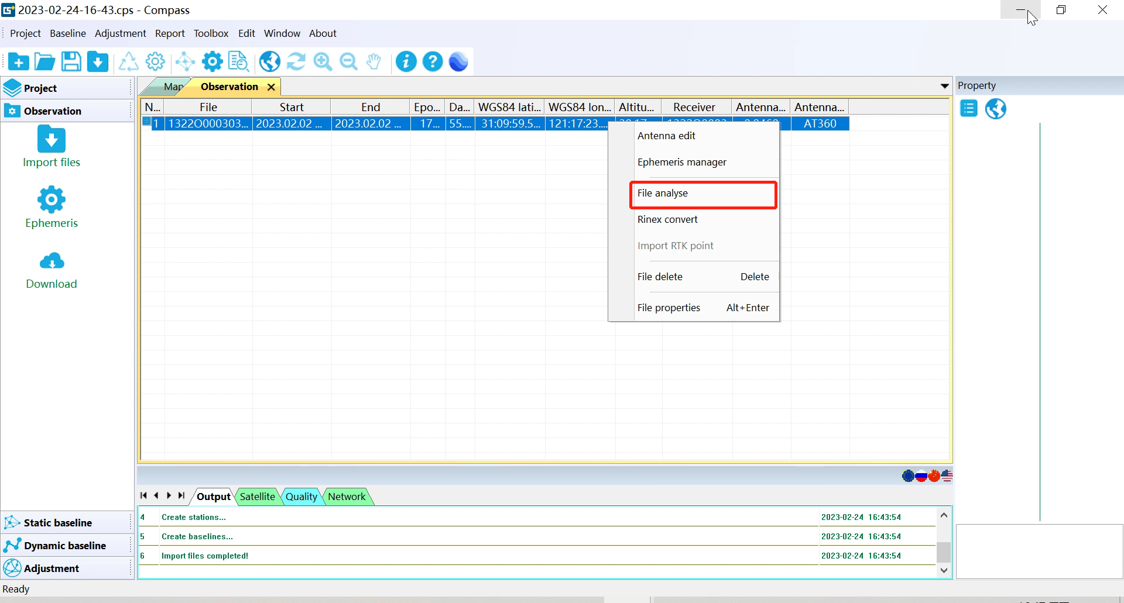Click the refresh arrows toolbar icon

tap(296, 61)
